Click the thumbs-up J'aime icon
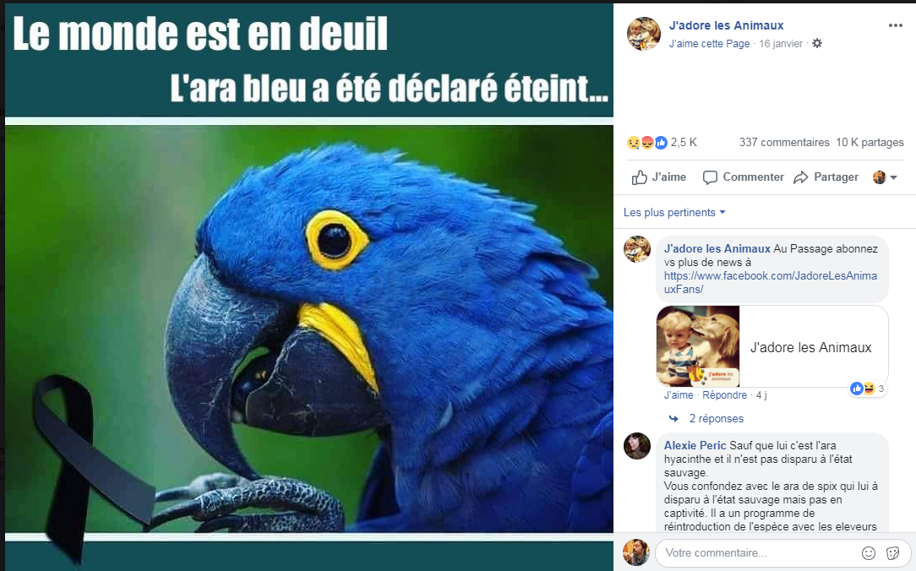 640,177
